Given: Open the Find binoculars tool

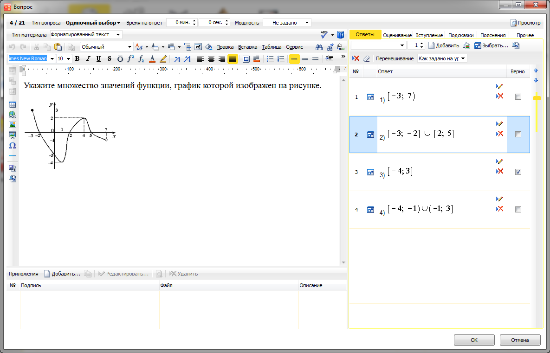Looking at the screenshot, I should (319, 47).
